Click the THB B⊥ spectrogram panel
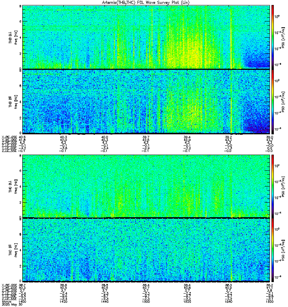The height and width of the screenshot is (307, 288). [x=146, y=37]
